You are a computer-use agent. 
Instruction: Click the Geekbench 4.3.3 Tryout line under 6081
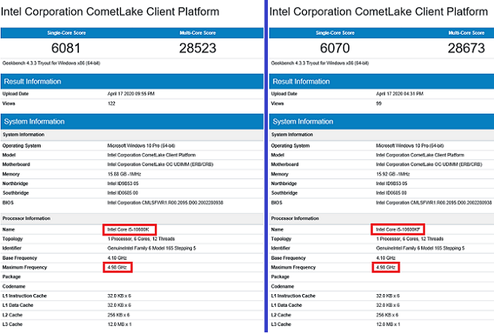[51, 63]
